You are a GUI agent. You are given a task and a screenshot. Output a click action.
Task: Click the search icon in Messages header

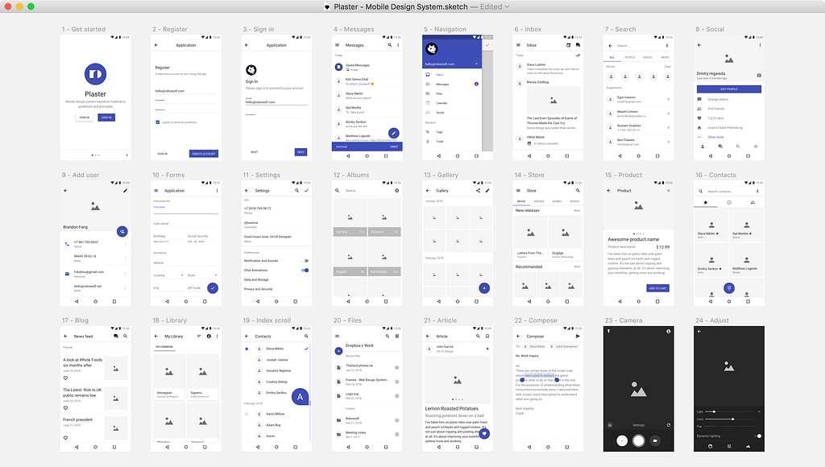coord(390,45)
